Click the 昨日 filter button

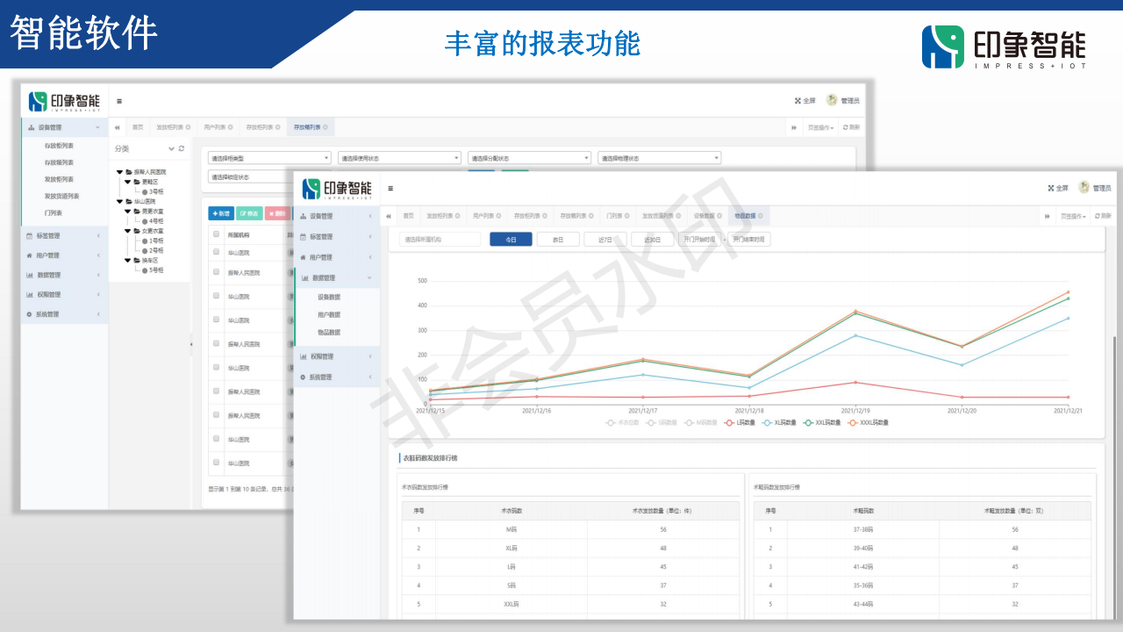pyautogui.click(x=558, y=239)
